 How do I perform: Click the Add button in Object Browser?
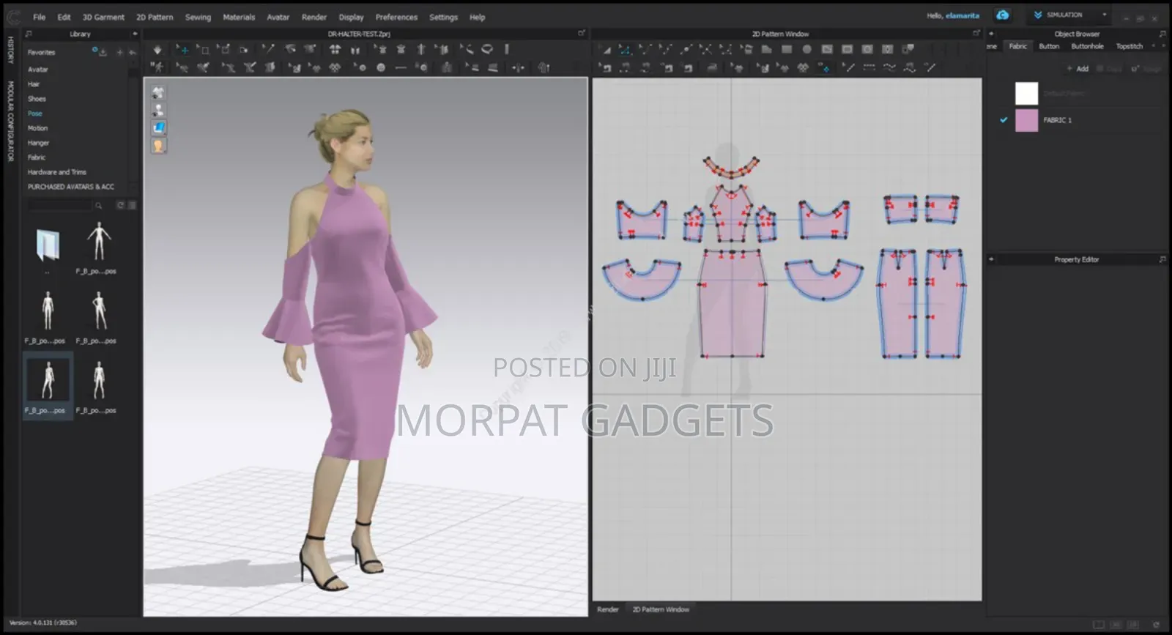point(1078,69)
